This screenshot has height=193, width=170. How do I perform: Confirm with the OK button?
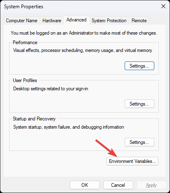(85, 185)
